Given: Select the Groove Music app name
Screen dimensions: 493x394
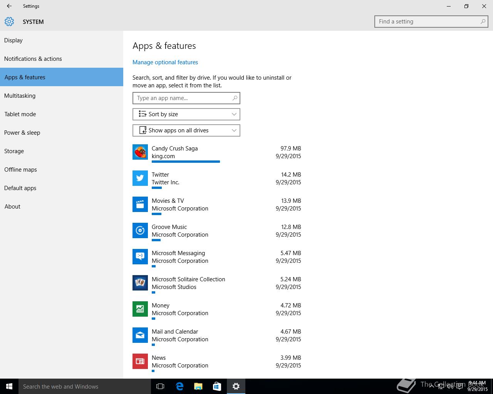Looking at the screenshot, I should (169, 227).
